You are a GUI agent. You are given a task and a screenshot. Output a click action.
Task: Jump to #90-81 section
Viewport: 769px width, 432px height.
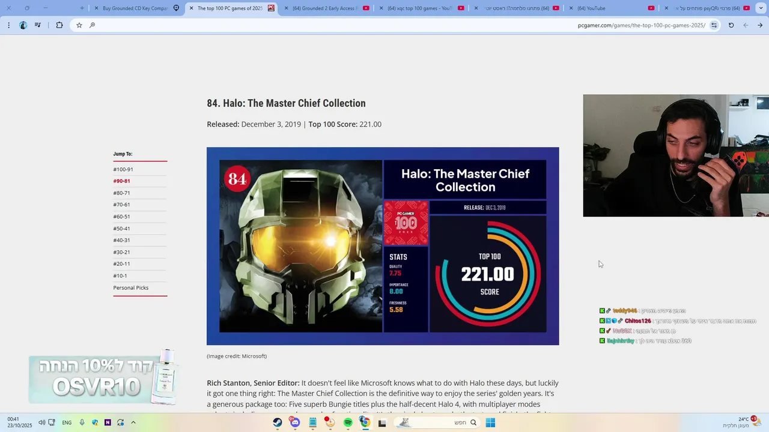121,181
